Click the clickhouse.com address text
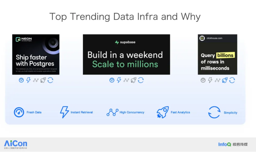Screen dimensions: 256x155 click(215, 38)
